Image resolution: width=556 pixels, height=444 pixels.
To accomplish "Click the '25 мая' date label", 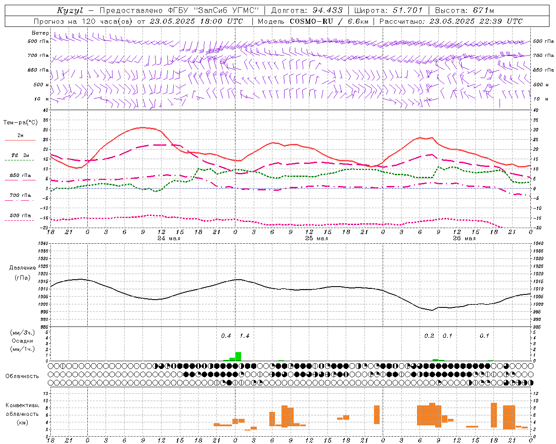I will 316,238.
